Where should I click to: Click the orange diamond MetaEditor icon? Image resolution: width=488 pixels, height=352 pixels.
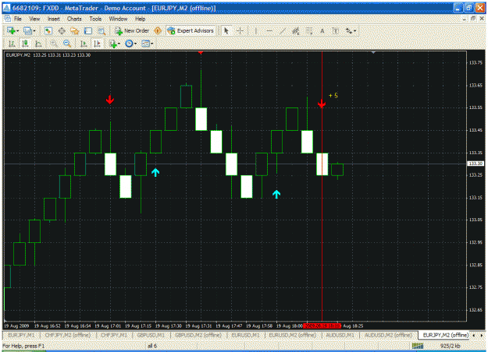pos(158,30)
